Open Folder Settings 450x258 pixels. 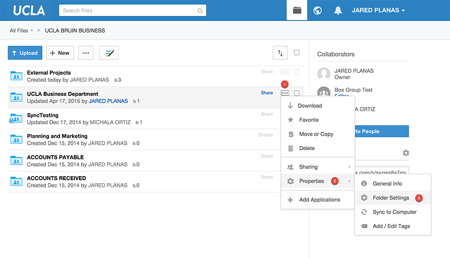click(392, 198)
